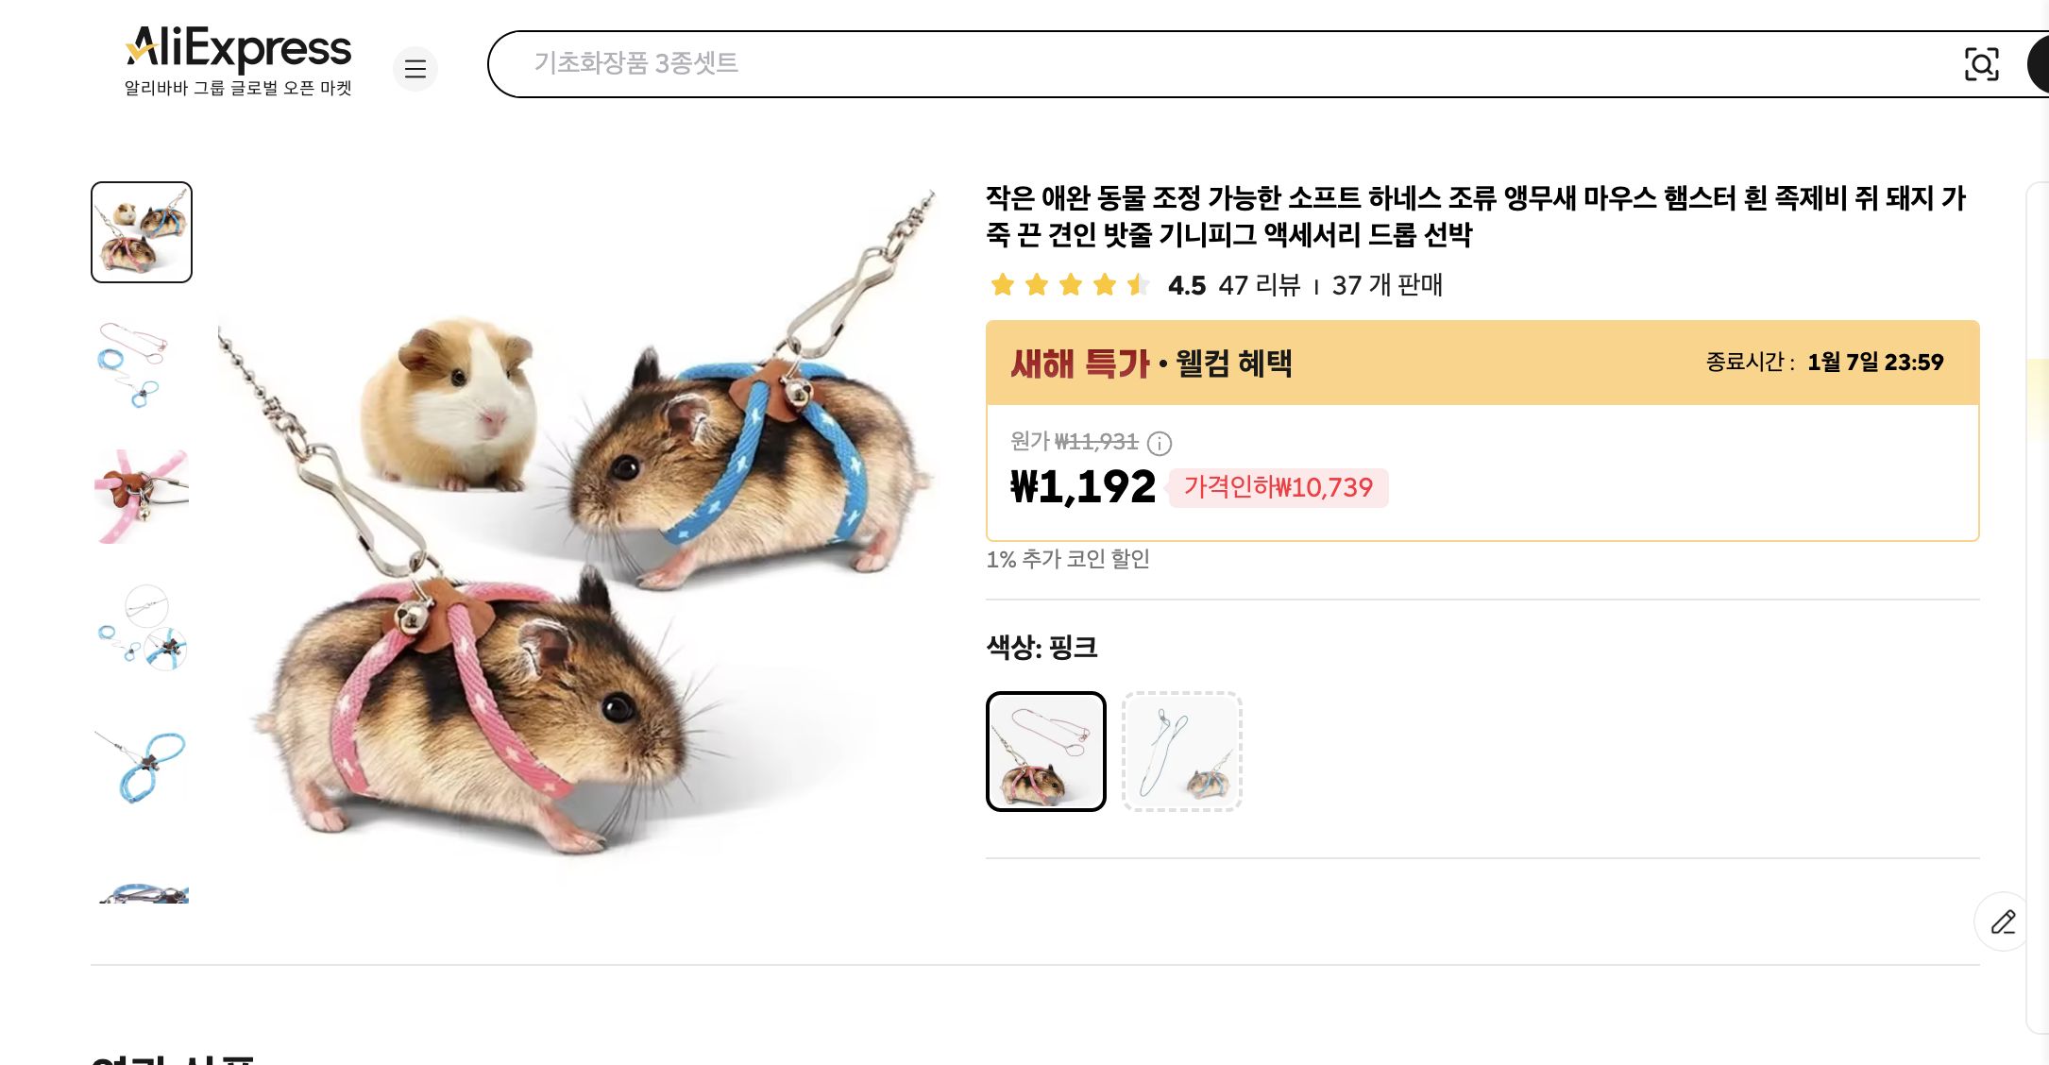Open the hamburger navigation menu
Viewport: 2049px width, 1065px height.
[415, 68]
